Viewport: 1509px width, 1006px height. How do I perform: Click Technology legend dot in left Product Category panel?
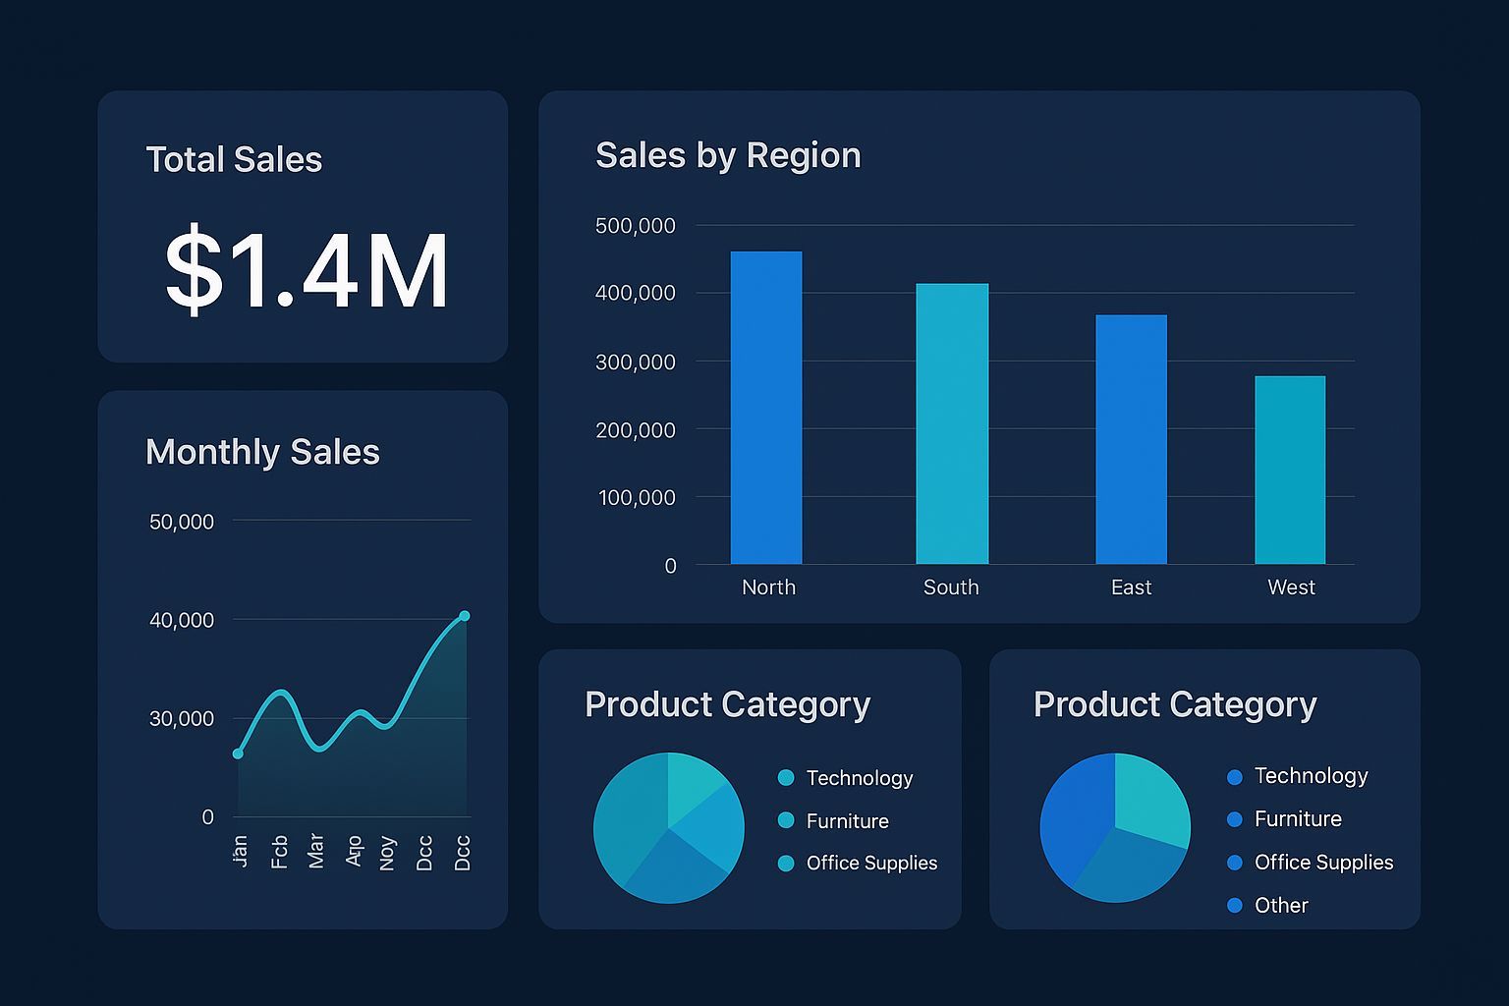[x=786, y=778]
